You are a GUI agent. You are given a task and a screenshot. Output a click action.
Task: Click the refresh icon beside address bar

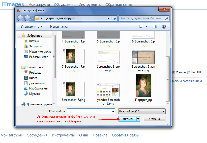(x=114, y=18)
